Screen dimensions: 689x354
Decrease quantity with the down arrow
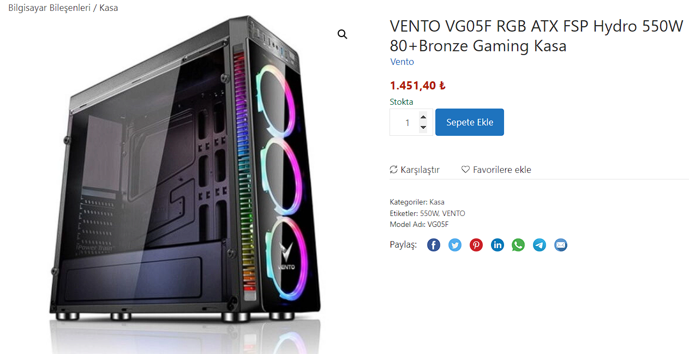(423, 128)
